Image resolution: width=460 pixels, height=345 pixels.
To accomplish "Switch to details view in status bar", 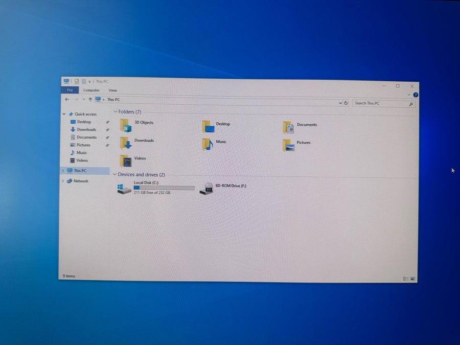I will click(x=406, y=279).
